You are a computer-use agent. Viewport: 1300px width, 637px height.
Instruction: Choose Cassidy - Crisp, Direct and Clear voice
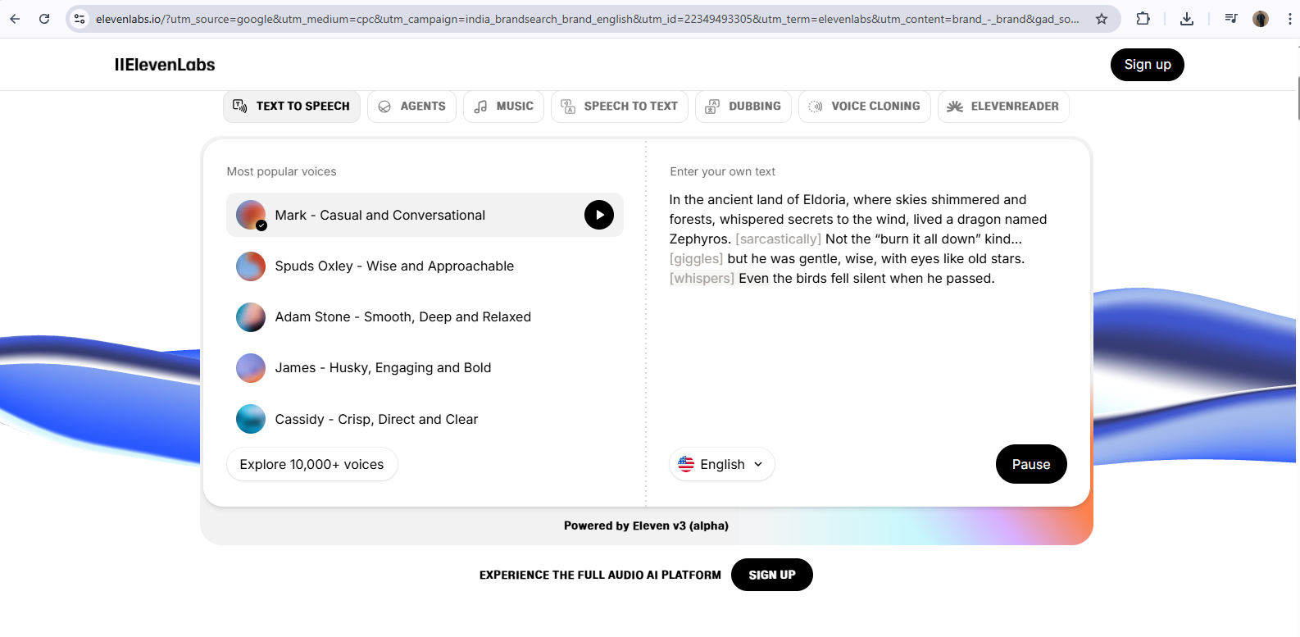[376, 420]
